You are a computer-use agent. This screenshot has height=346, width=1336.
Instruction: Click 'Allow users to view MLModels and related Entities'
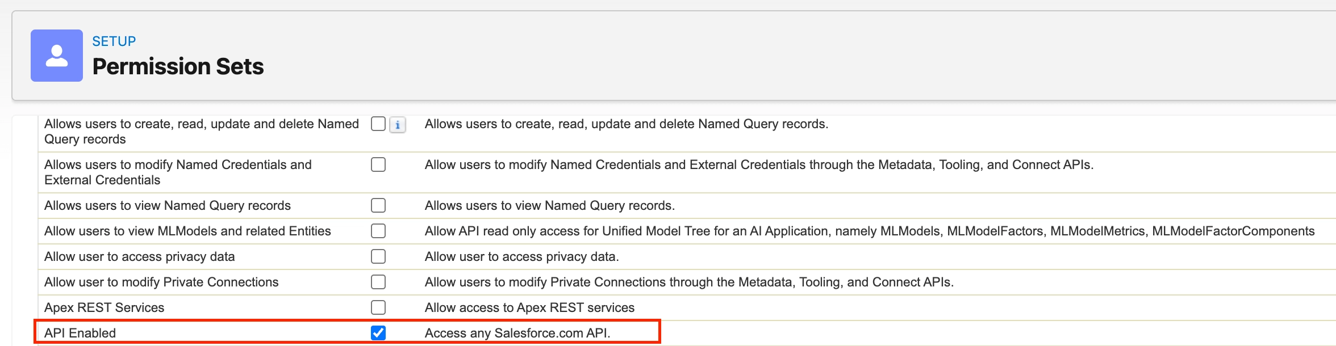pyautogui.click(x=187, y=231)
